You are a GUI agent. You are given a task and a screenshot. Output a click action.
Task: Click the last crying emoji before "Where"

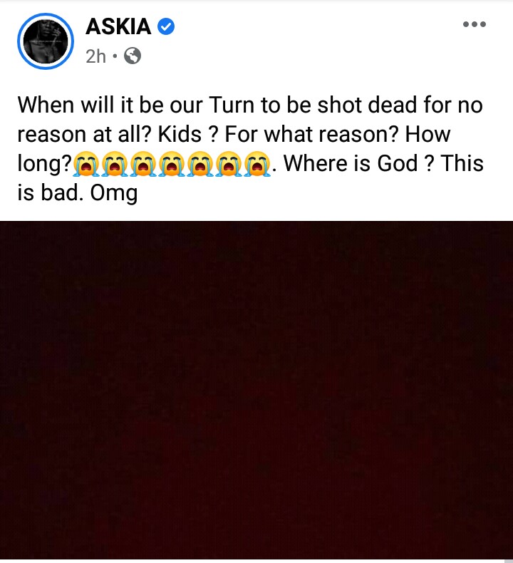tap(257, 164)
